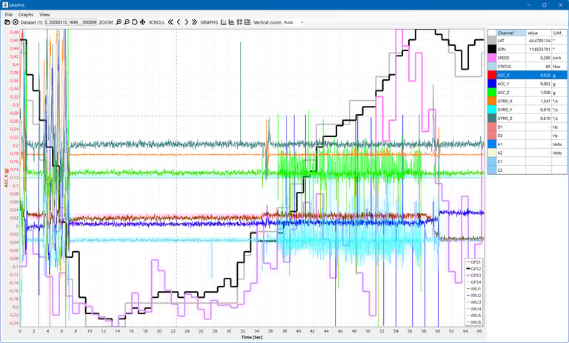Click the open dataset folder icon
Image resolution: width=569 pixels, height=343 pixels.
click(x=6, y=23)
